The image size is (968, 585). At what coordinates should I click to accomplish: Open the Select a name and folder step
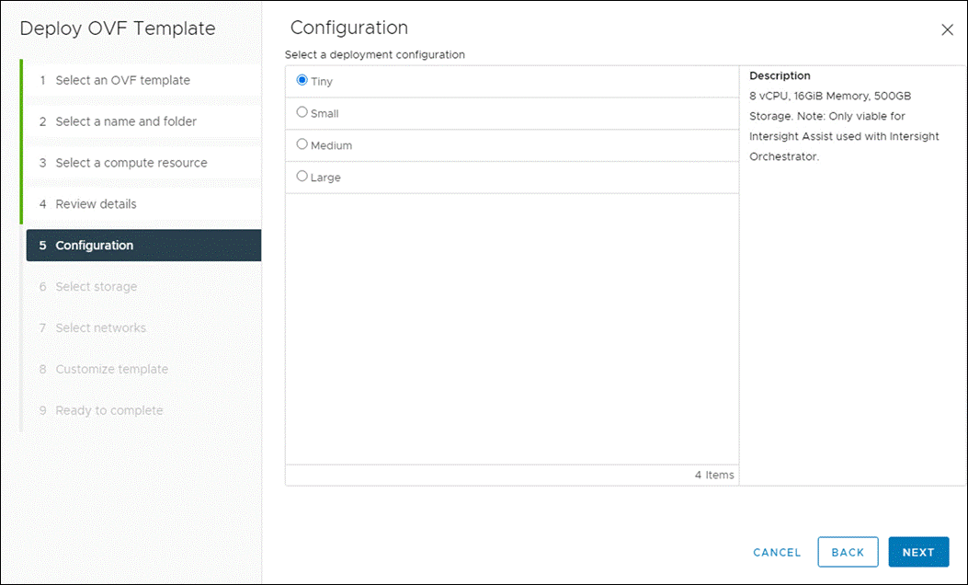click(126, 120)
